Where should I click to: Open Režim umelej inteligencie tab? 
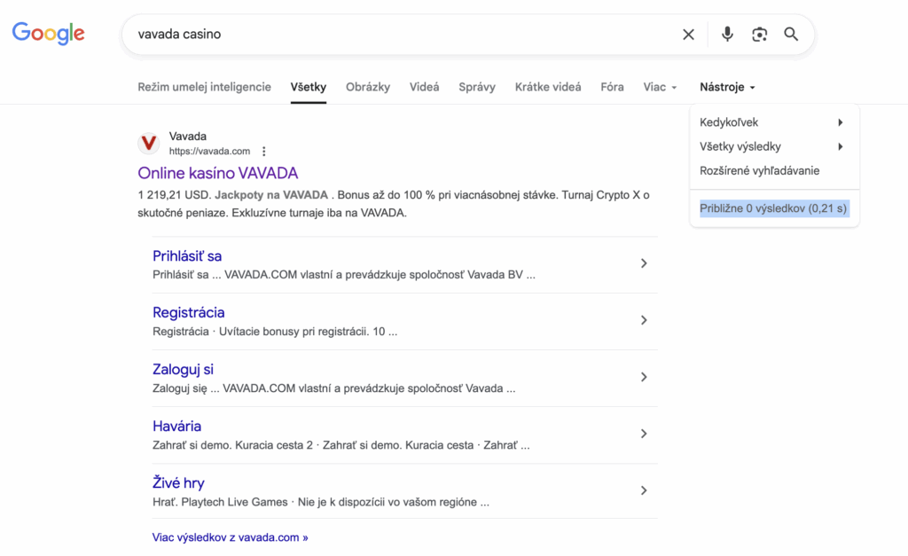click(204, 87)
